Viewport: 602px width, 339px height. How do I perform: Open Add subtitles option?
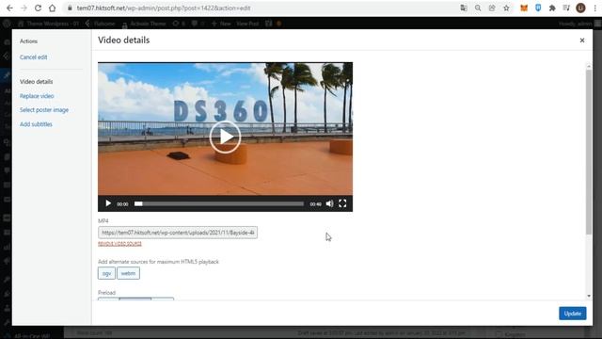click(x=36, y=124)
